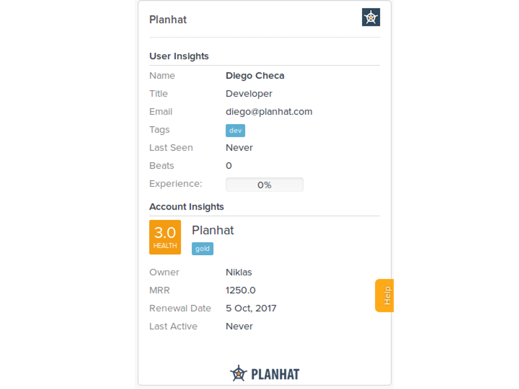Viewport: 519px width, 389px height.
Task: Click the Experience 0% progress bar
Action: (264, 185)
